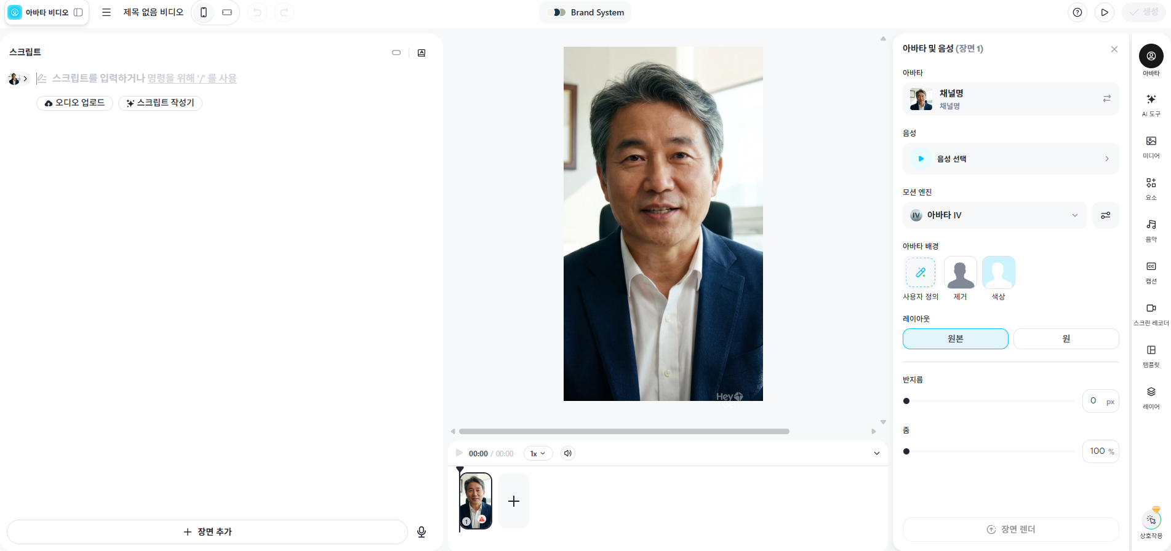1171x551 pixels.
Task: Swap the avatar 채널명 icon
Action: point(1107,98)
